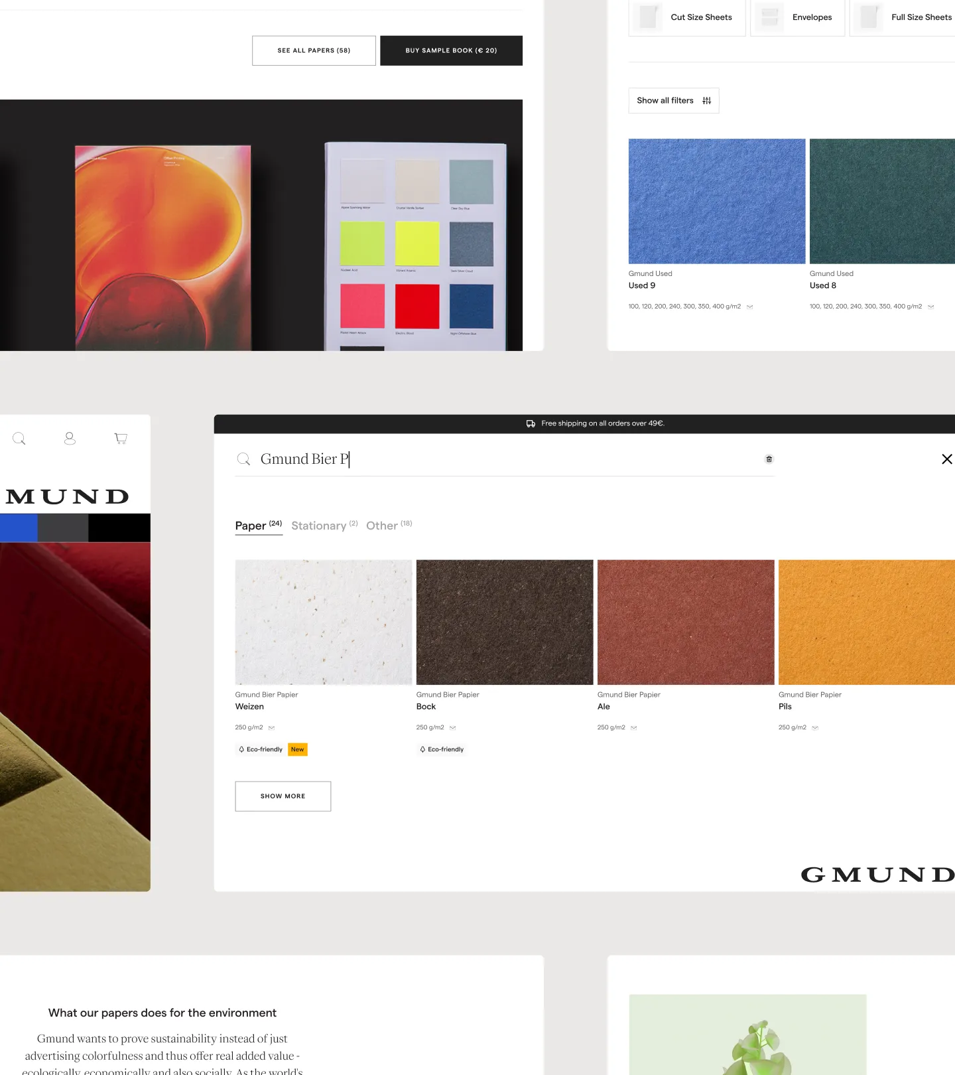
Task: Click the color swatch sample book page
Action: click(x=416, y=246)
